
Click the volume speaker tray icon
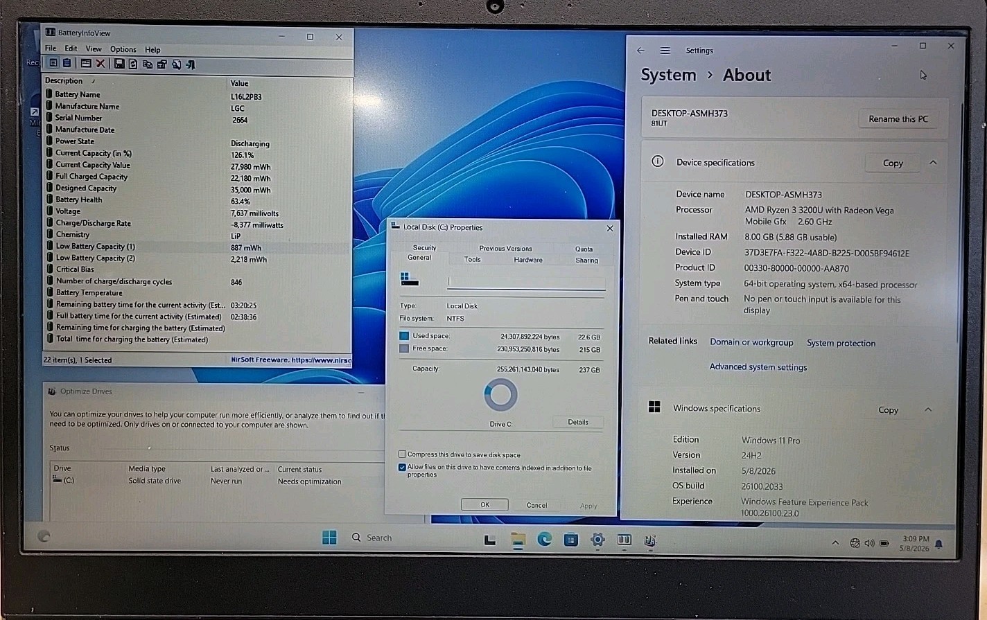(x=869, y=543)
